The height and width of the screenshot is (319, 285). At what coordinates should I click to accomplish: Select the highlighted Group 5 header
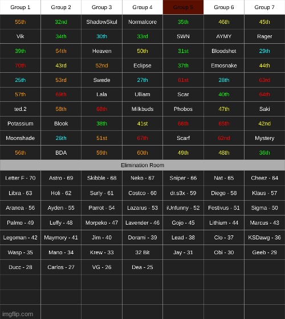click(183, 7)
